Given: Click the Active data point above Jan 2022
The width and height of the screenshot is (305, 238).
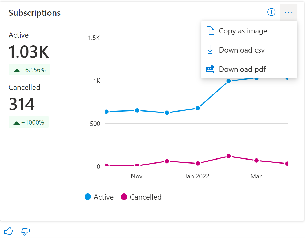Looking at the screenshot, I should (198, 108).
